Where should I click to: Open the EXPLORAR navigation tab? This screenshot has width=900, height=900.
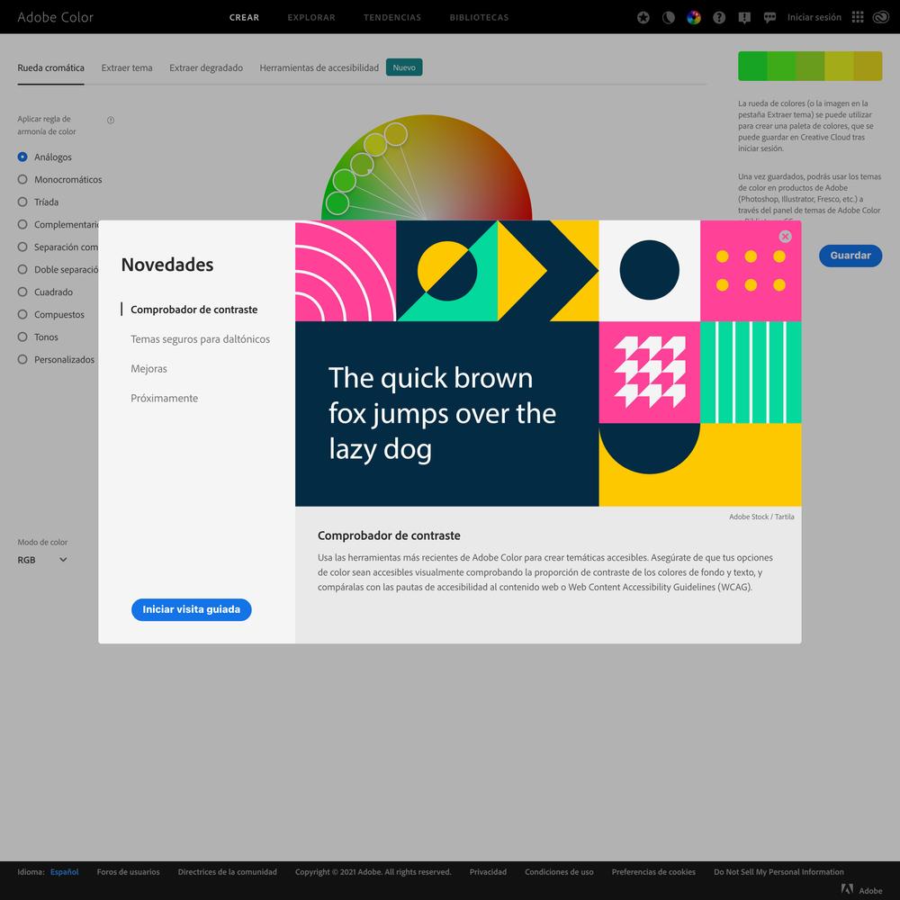[311, 17]
